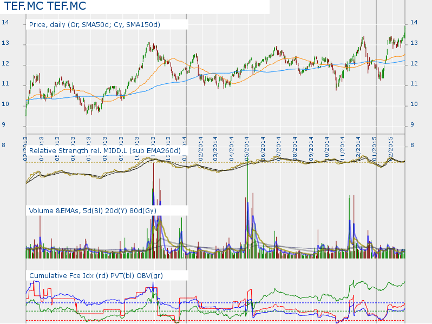Click the 11/2014 date label
Image resolution: width=432 pixels, height=324 pixels.
pos(343,149)
